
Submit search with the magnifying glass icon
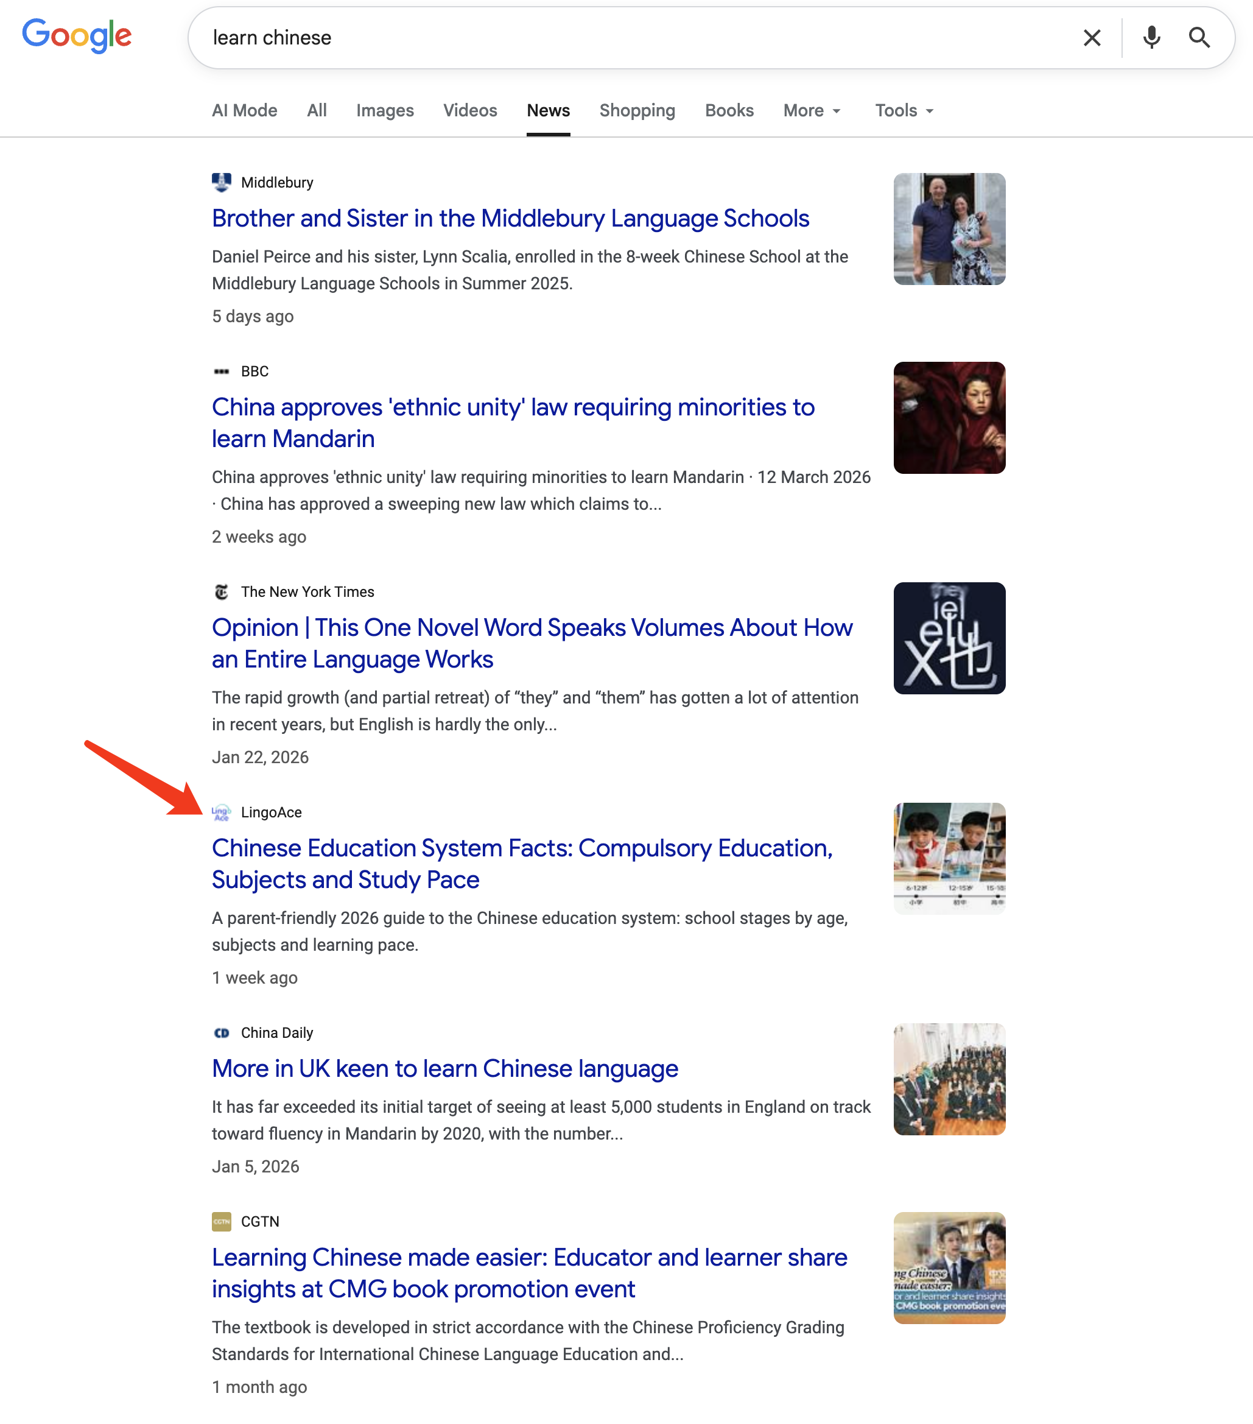[x=1199, y=38]
